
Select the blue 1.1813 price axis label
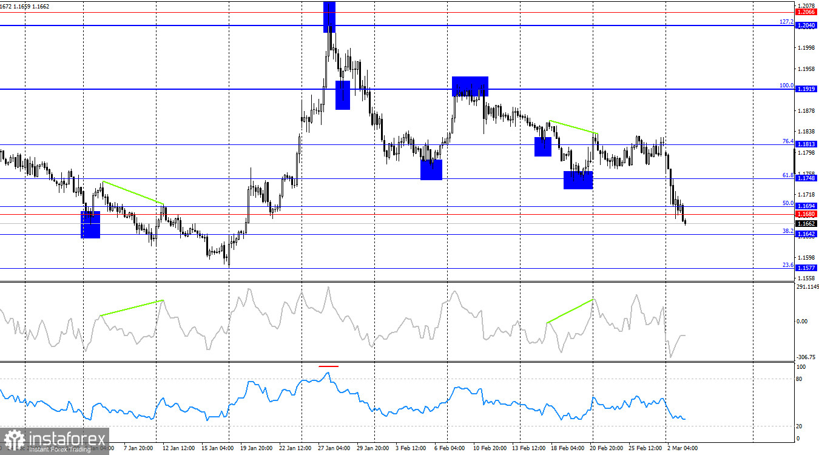coord(806,144)
